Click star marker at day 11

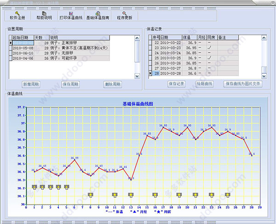coord(115,195)
